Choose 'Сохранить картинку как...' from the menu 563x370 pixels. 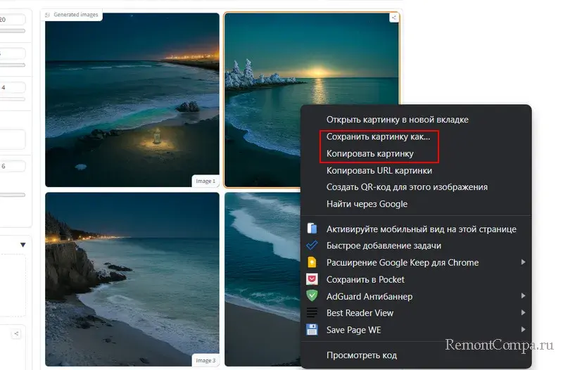[378, 136]
